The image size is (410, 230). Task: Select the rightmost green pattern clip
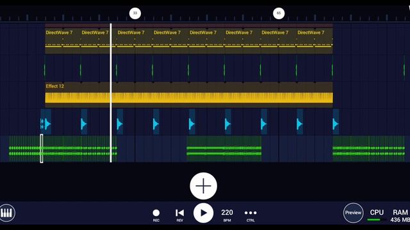tap(369, 149)
